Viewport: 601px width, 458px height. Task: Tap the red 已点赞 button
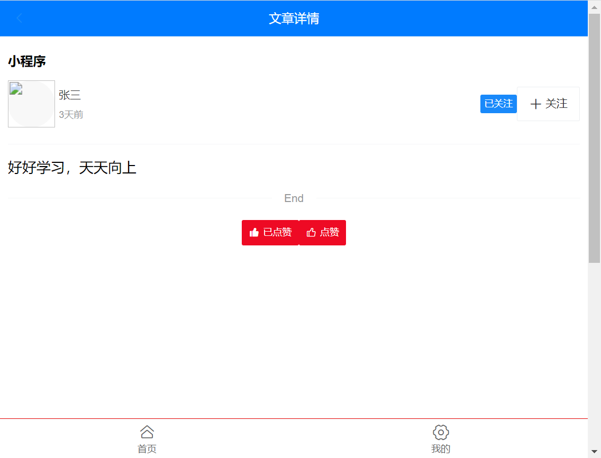pos(270,232)
